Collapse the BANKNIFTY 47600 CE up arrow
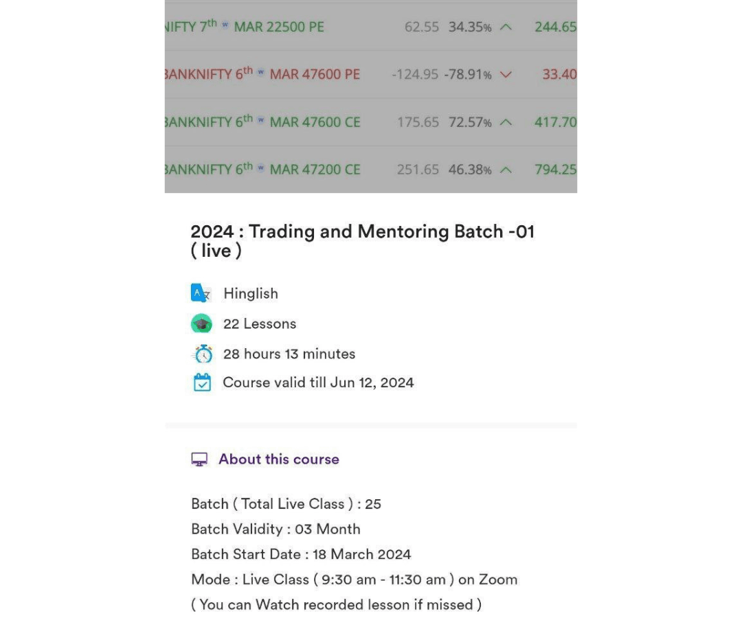Image resolution: width=742 pixels, height=618 pixels. tap(506, 122)
